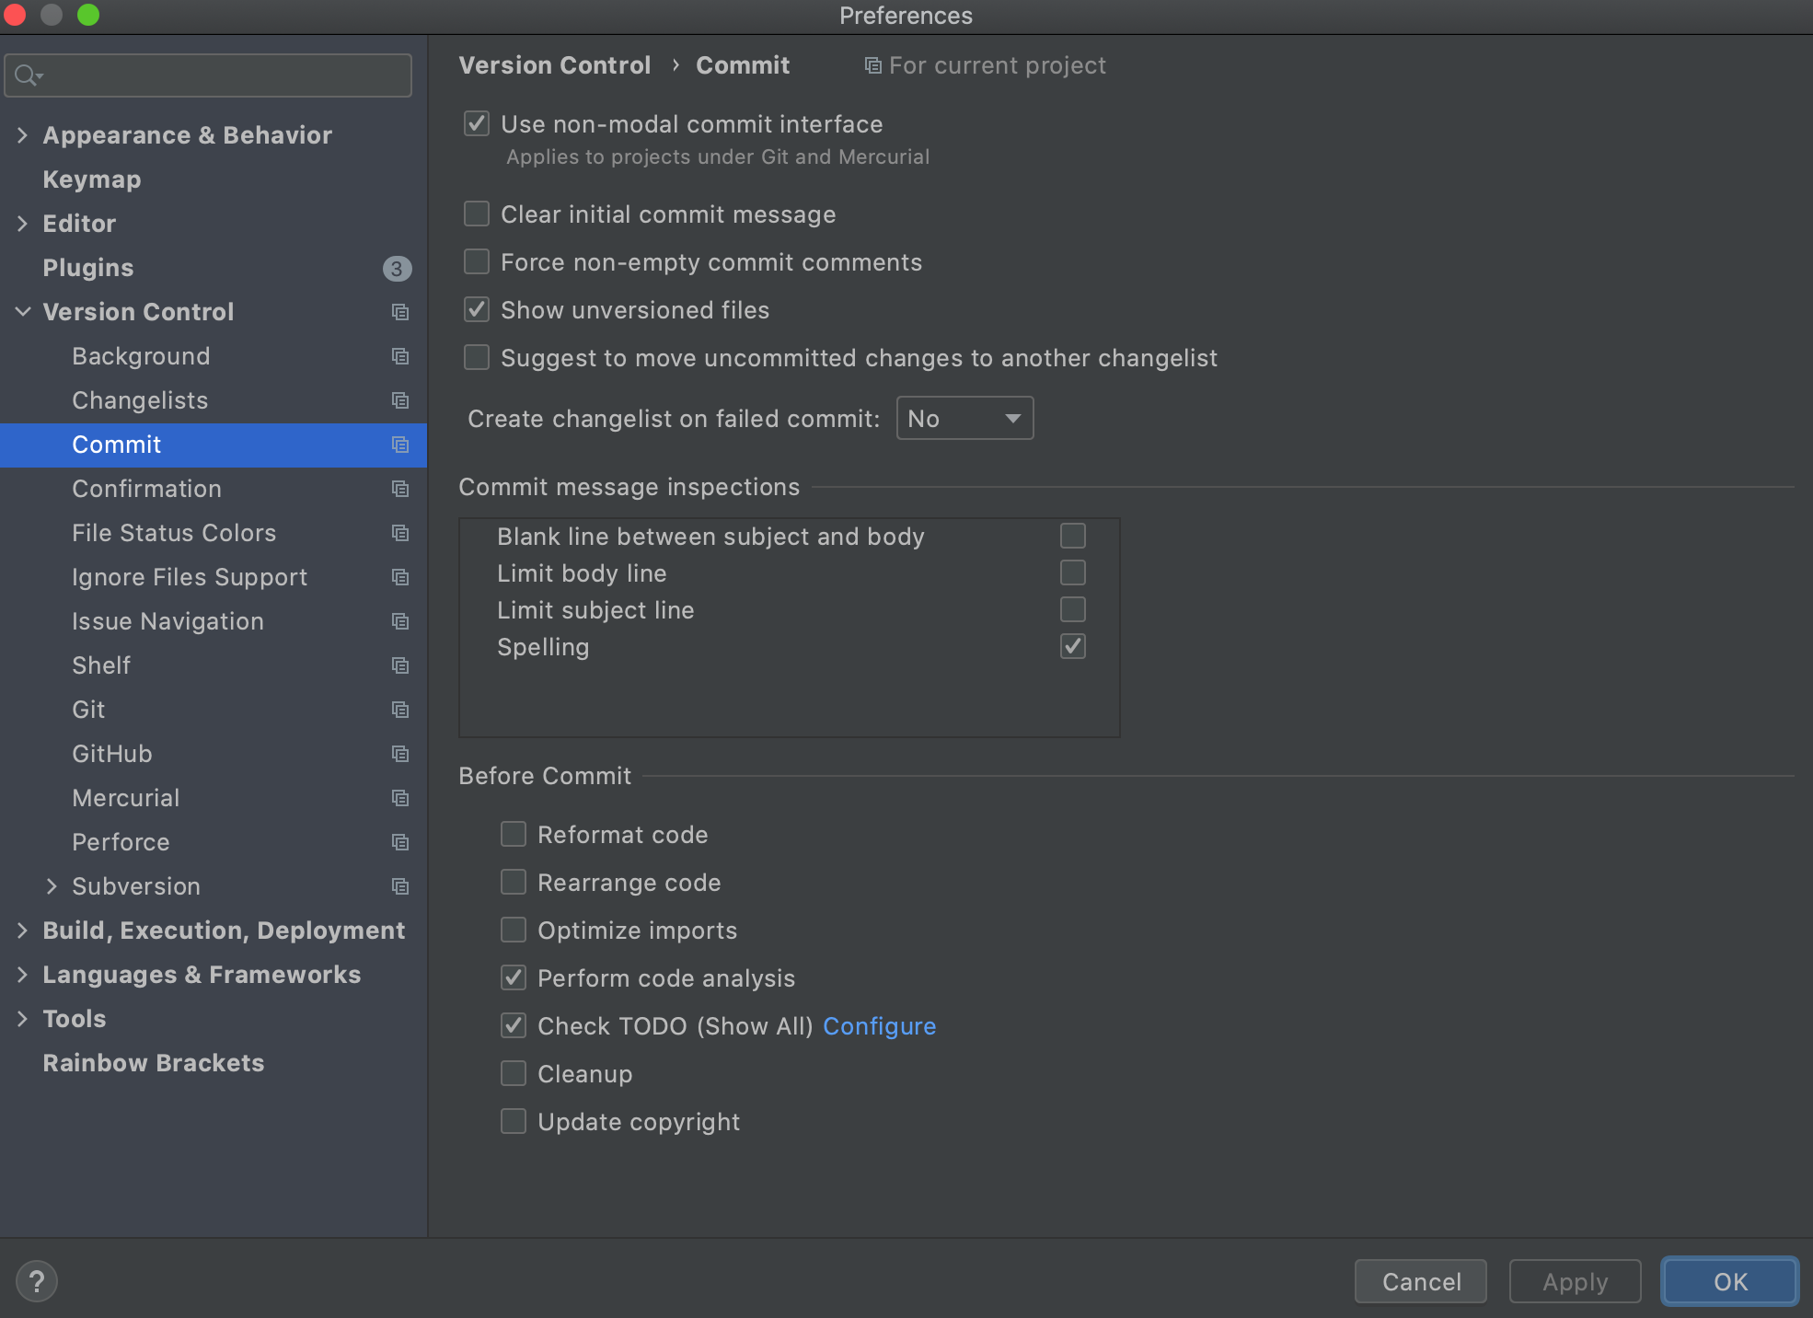The height and width of the screenshot is (1318, 1813).
Task: Select Confirmation settings page
Action: (147, 489)
